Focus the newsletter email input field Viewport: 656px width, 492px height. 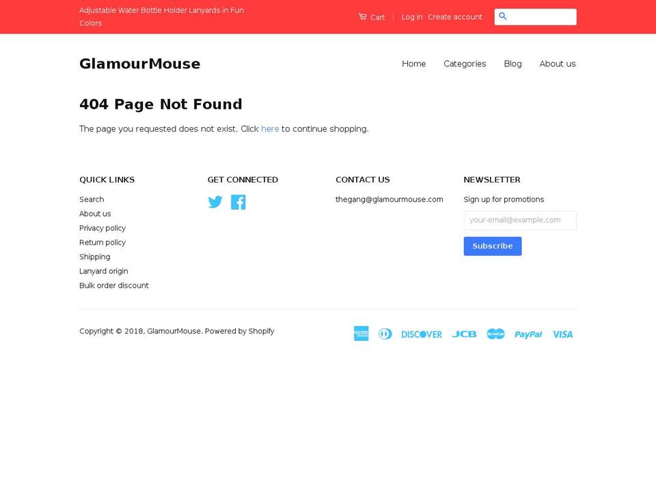(x=519, y=221)
